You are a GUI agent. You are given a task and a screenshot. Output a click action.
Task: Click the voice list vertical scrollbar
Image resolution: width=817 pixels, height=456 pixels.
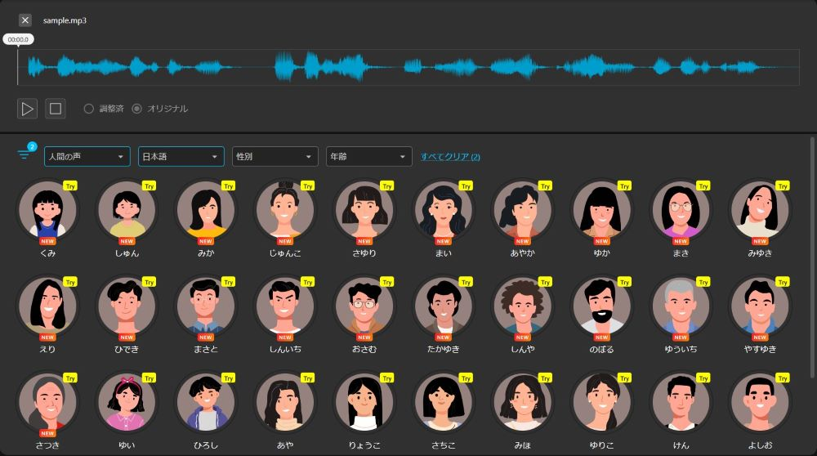pos(812,258)
